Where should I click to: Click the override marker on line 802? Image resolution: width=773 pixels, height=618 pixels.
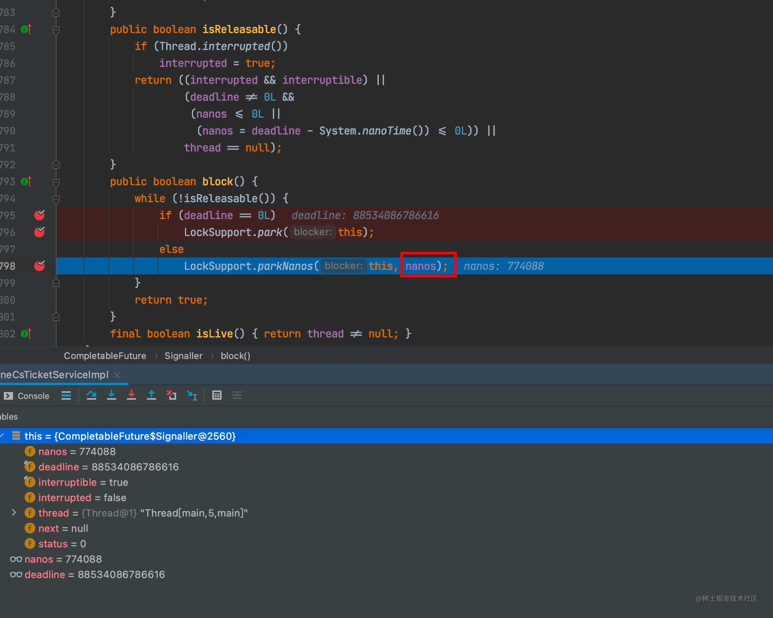(26, 334)
